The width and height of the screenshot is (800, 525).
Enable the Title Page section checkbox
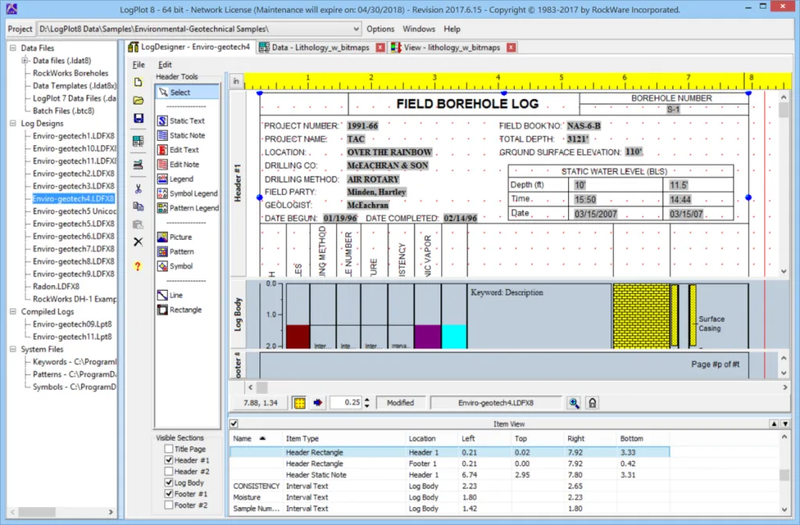169,449
